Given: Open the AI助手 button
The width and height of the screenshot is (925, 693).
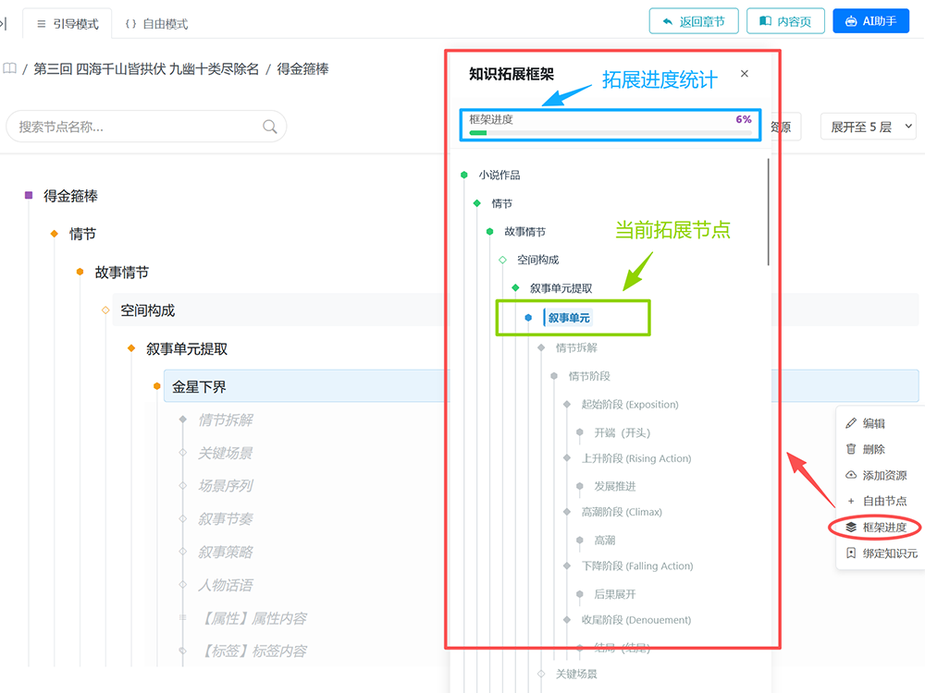Looking at the screenshot, I should tap(870, 21).
